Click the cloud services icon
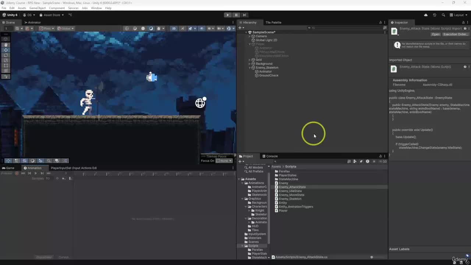 click(426, 15)
